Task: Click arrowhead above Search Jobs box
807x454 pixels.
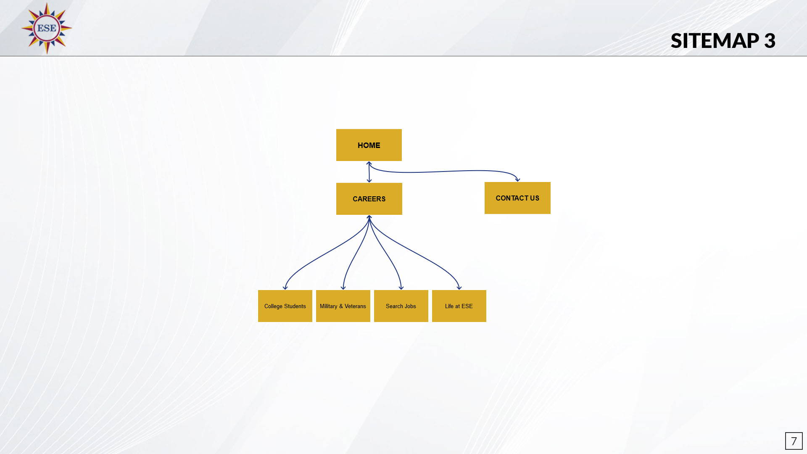Action: coord(401,288)
